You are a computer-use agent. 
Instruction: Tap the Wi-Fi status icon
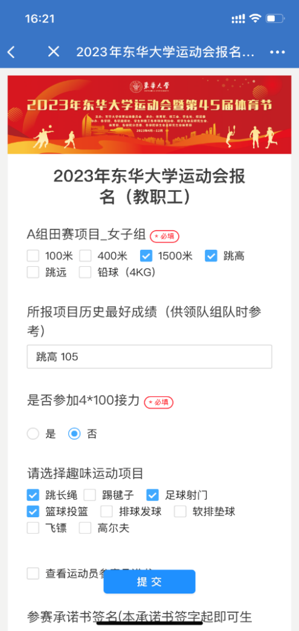coord(255,19)
